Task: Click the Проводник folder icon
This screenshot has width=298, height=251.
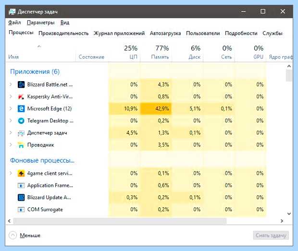Action: (21, 145)
